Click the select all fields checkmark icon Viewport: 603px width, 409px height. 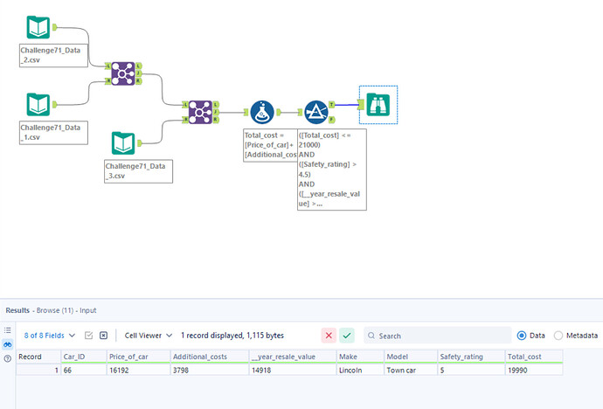point(88,336)
